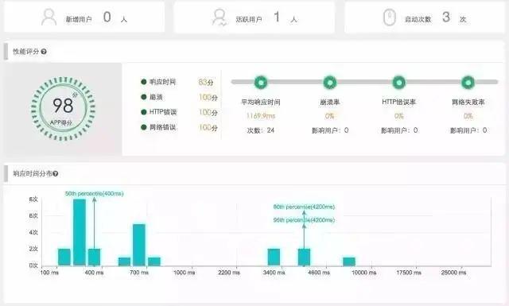Click 影响用户: 0 under 网络失败率
This screenshot has height=306, width=509.
click(x=468, y=130)
